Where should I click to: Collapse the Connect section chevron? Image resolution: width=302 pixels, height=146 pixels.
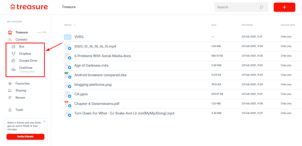(45, 40)
